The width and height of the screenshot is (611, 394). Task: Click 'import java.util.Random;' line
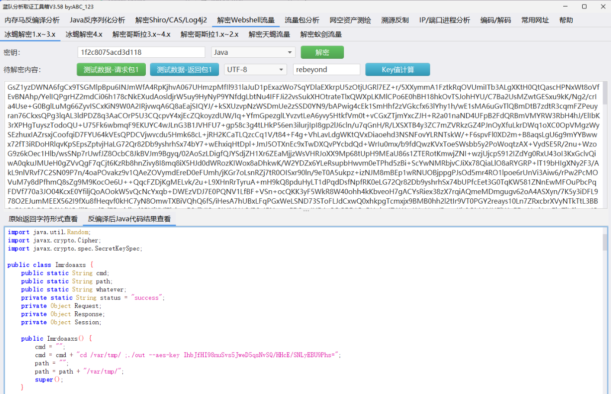[x=49, y=232]
